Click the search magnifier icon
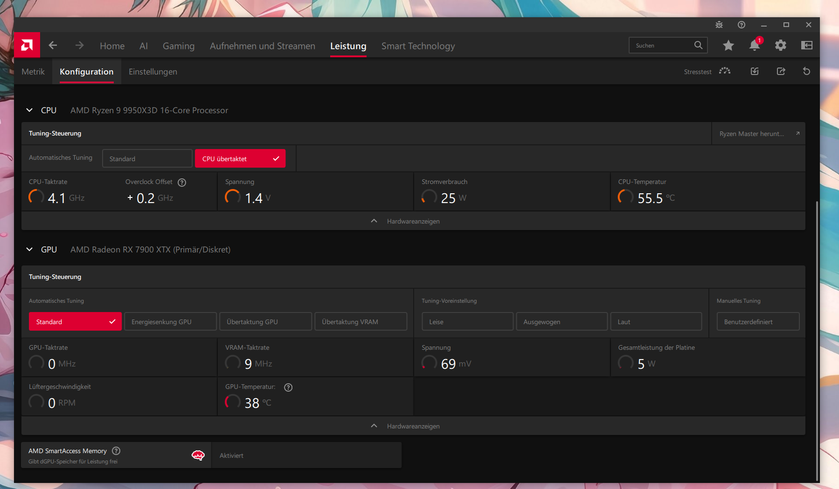 [698, 45]
